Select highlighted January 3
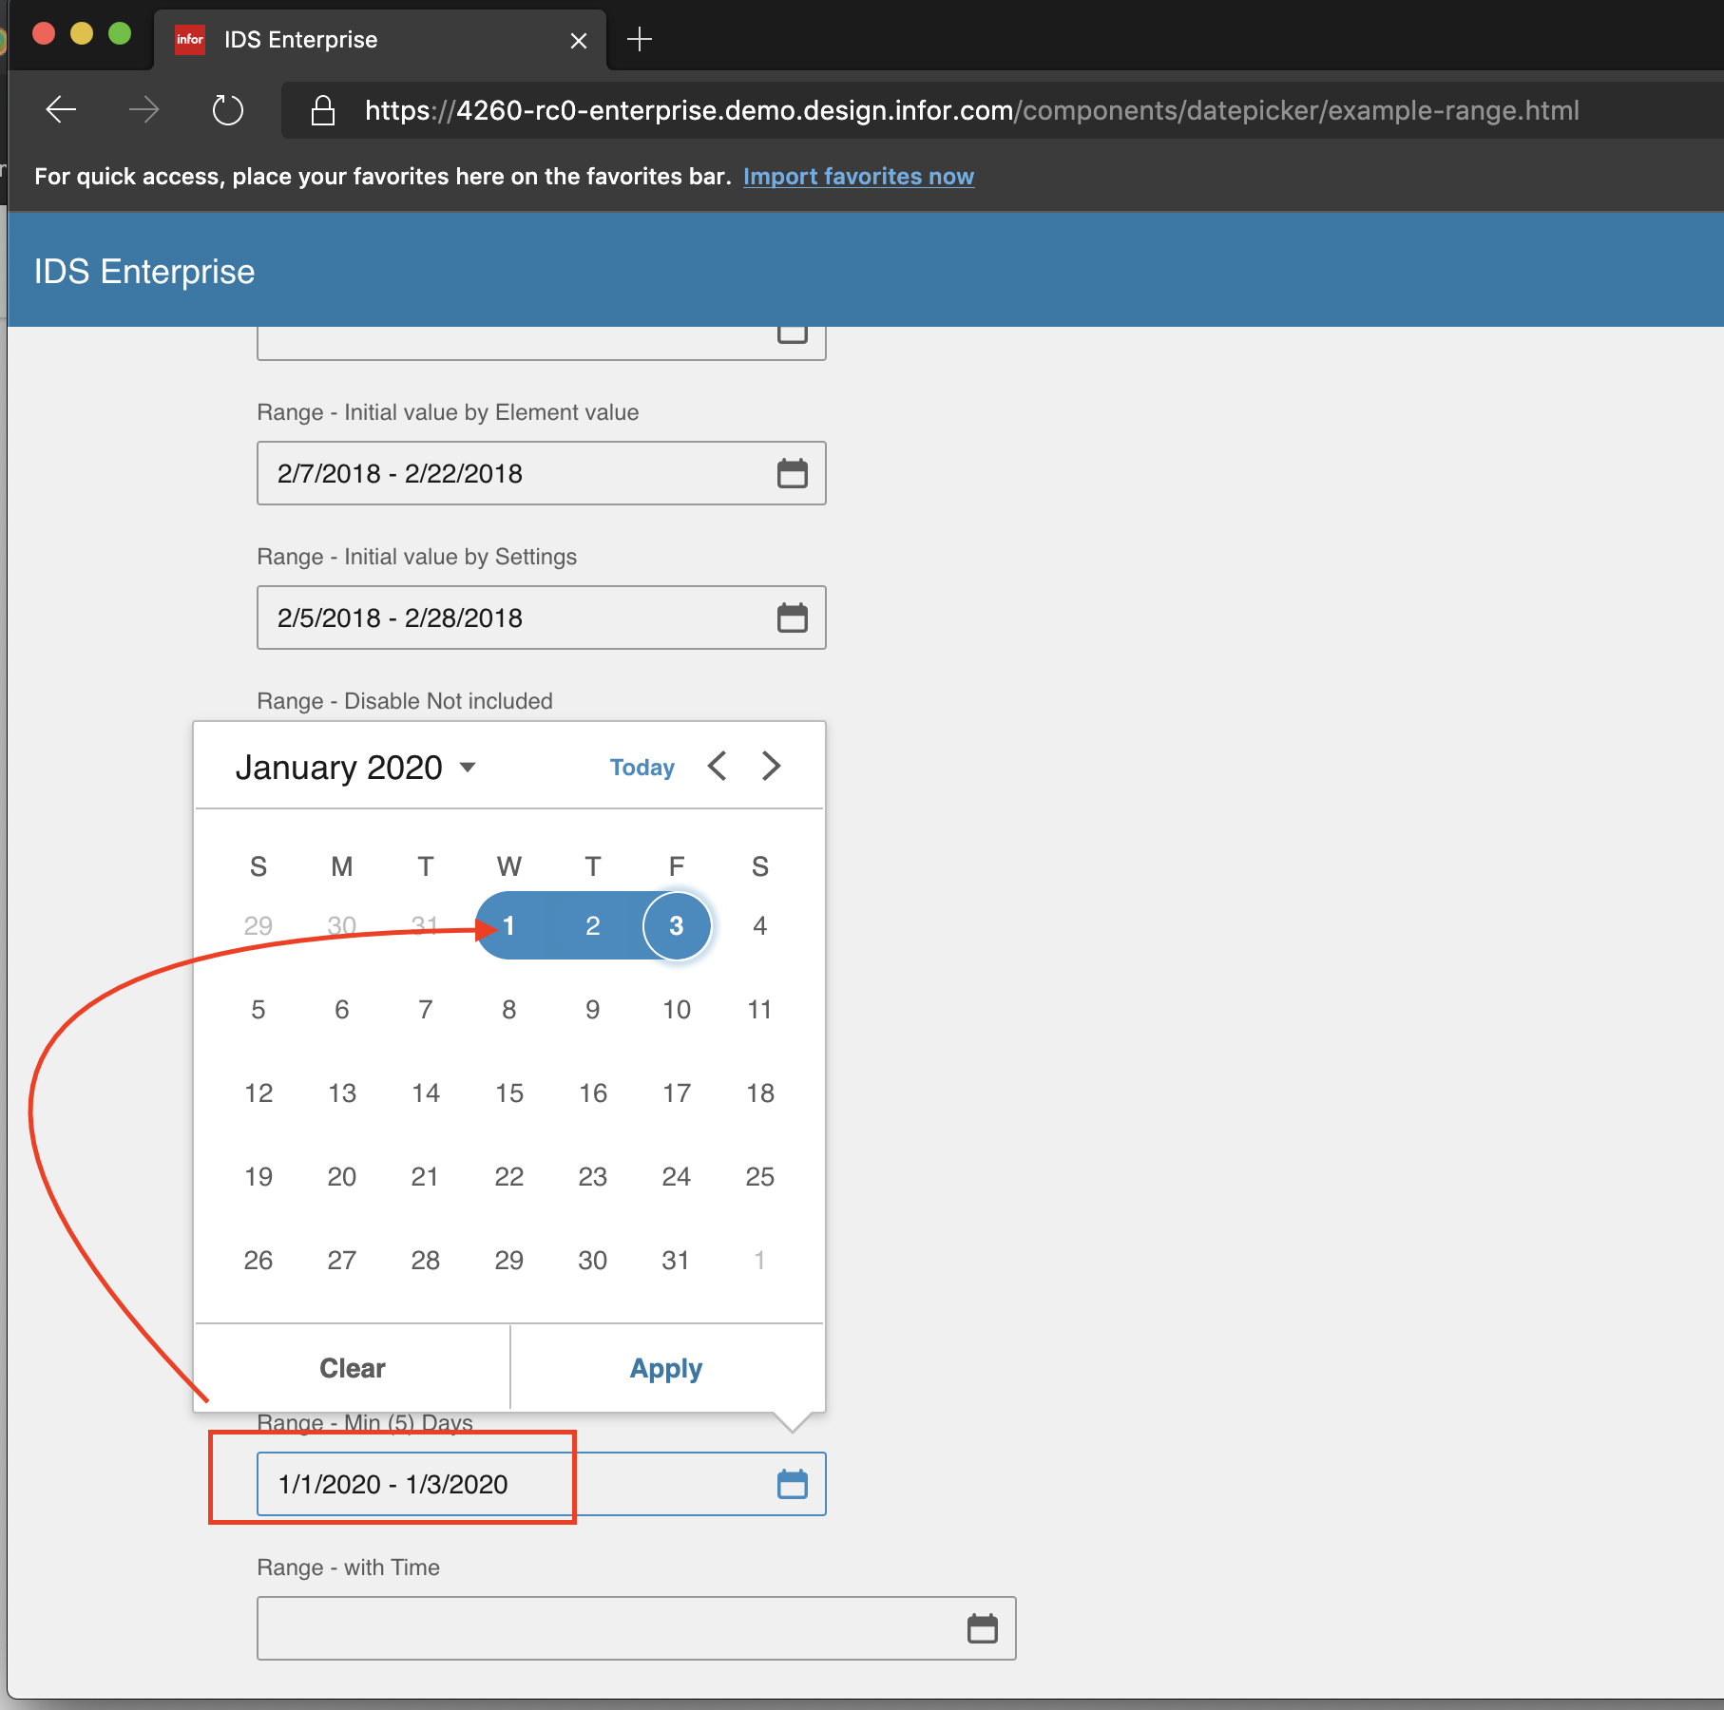This screenshot has height=1710, width=1724. 677,925
